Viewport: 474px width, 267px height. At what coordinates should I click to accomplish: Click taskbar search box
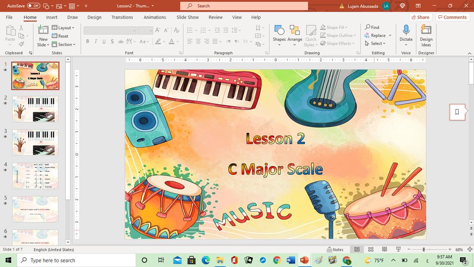(76, 260)
